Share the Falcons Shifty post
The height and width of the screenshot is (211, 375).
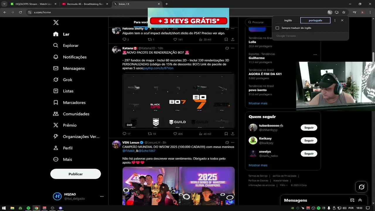point(233,39)
